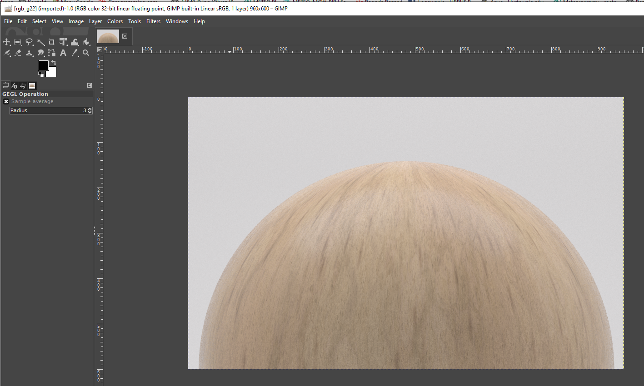The image size is (644, 386).
Task: Select the Bucket Fill tool
Action: (x=86, y=42)
